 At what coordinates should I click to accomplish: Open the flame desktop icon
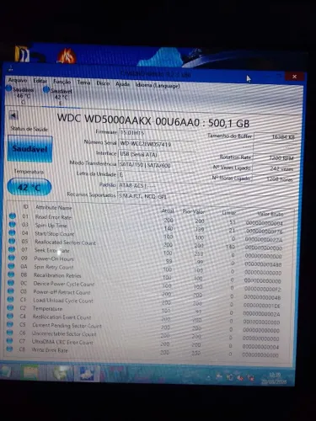click(x=67, y=55)
